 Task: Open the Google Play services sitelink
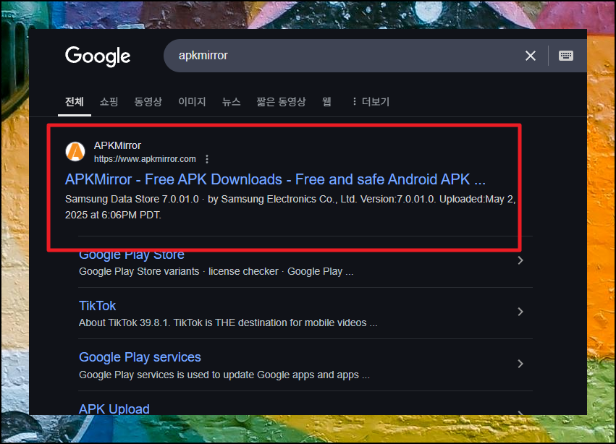tap(140, 357)
